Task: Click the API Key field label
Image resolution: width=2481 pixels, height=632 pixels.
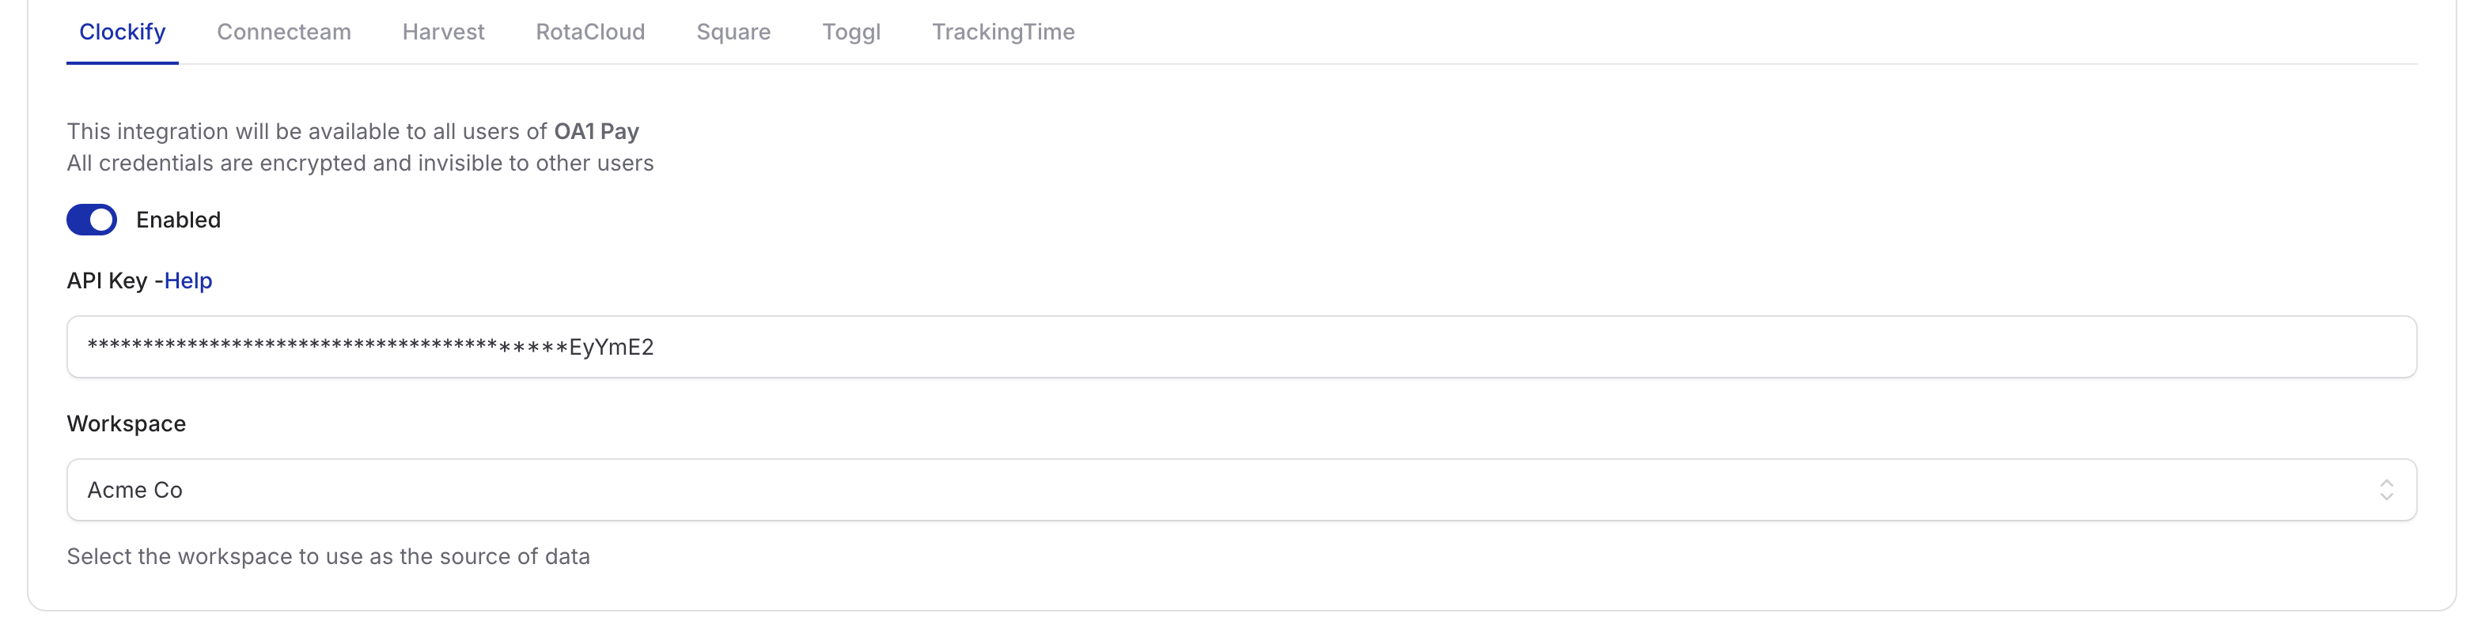Action: (107, 281)
